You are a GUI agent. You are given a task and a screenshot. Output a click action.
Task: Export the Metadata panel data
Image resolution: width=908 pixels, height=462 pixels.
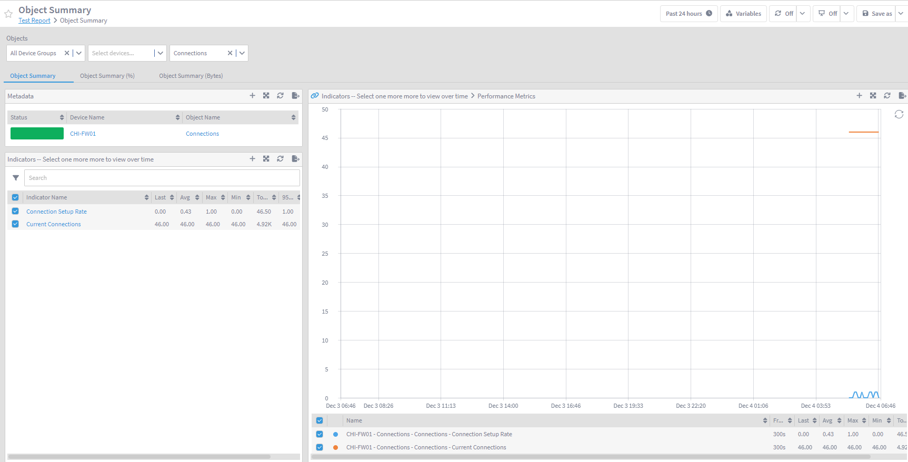click(x=295, y=96)
